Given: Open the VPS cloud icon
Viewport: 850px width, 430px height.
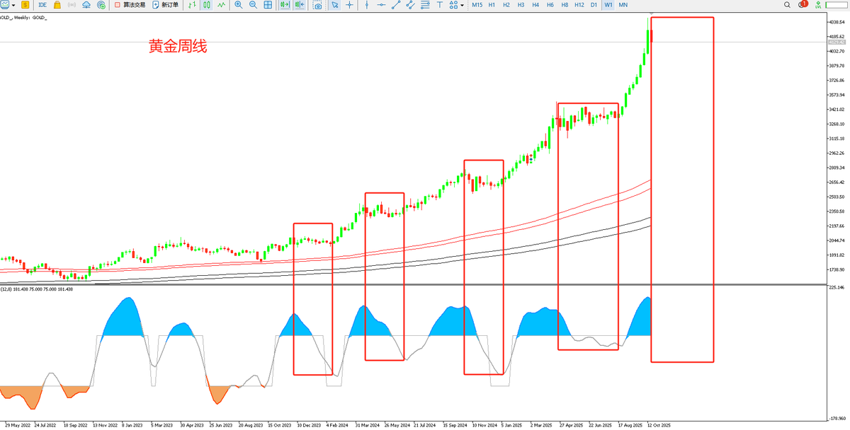Looking at the screenshot, I should click(86, 5).
